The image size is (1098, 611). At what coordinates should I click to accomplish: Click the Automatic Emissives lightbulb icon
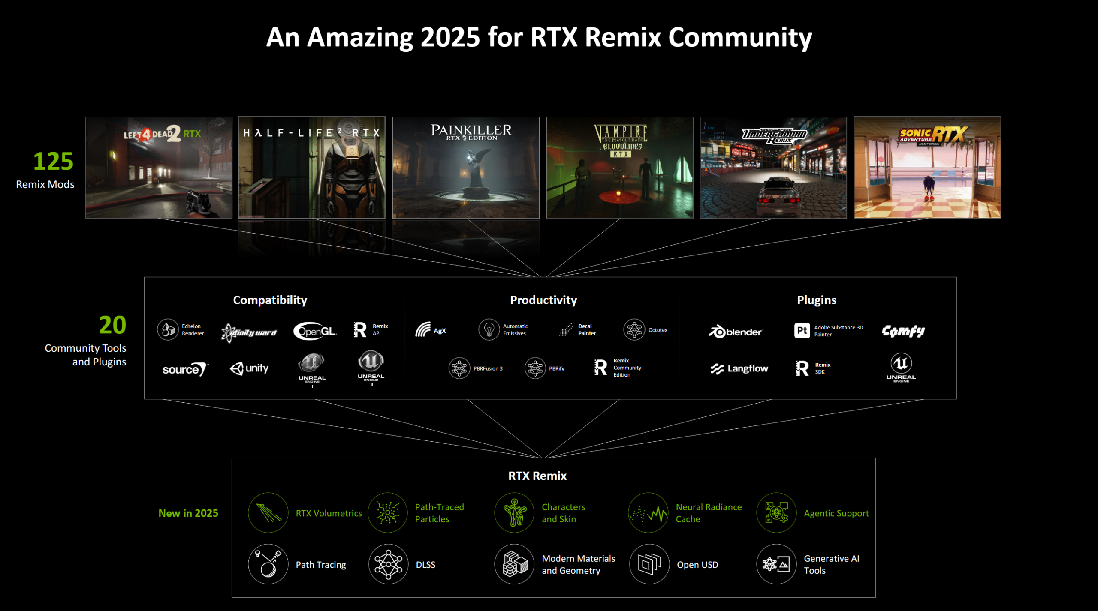489,329
